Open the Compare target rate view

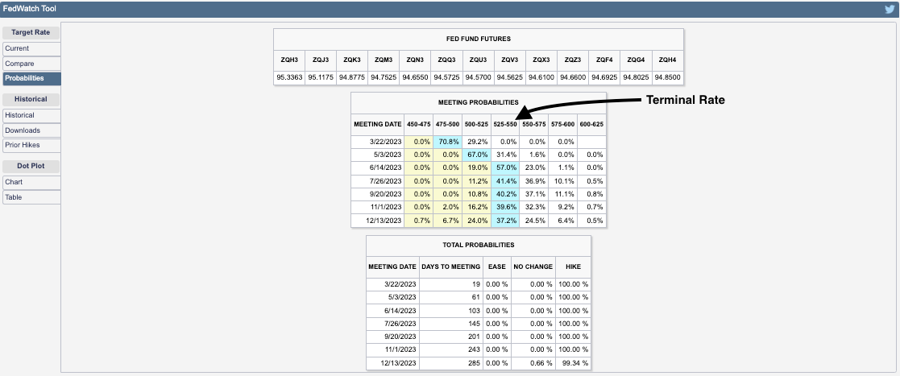click(31, 64)
